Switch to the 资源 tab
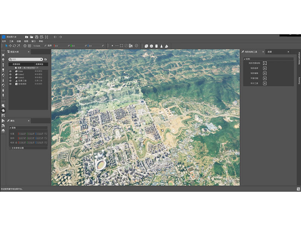 point(270,52)
